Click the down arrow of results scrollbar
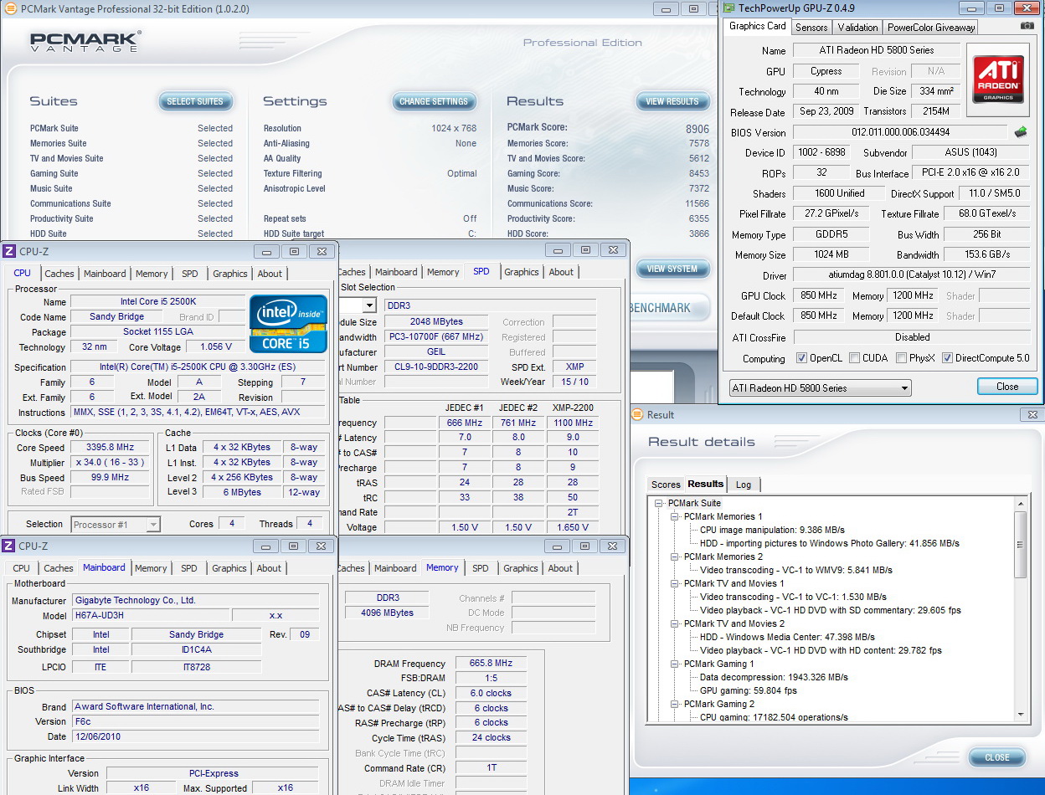This screenshot has height=795, width=1045. coord(1020,714)
